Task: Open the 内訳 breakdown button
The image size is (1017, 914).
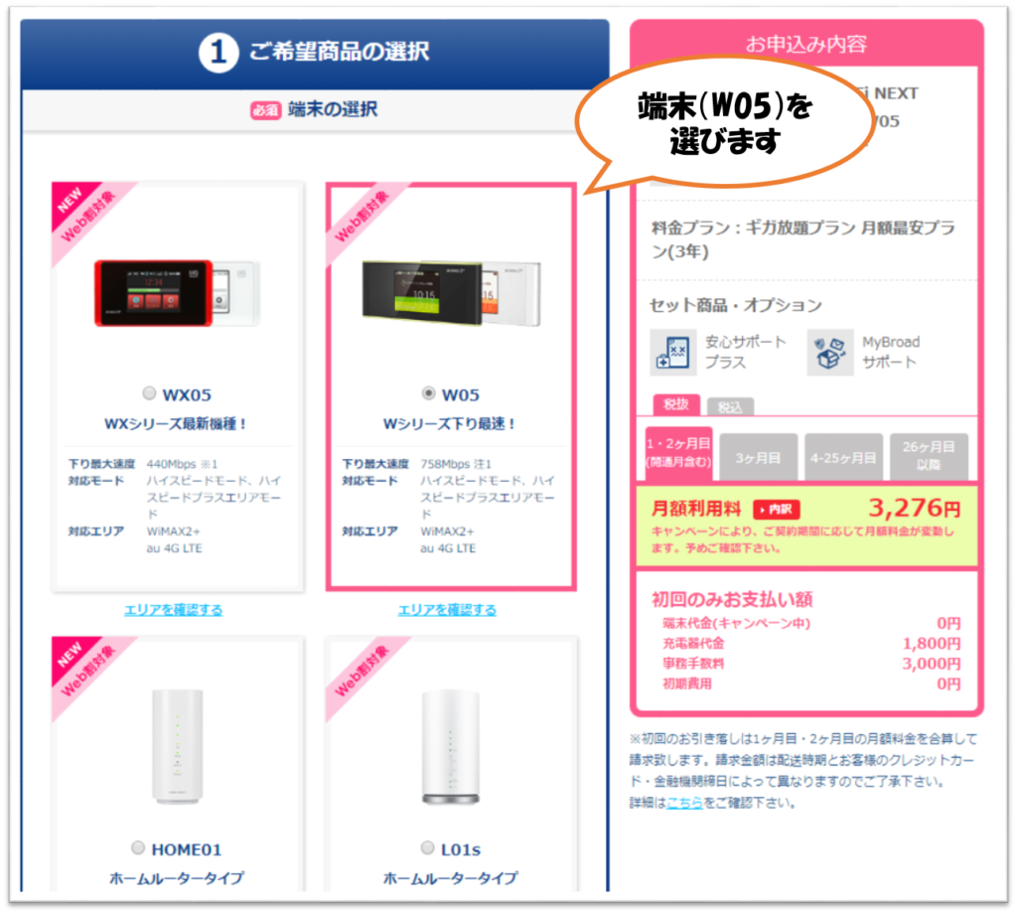Action: click(x=777, y=510)
